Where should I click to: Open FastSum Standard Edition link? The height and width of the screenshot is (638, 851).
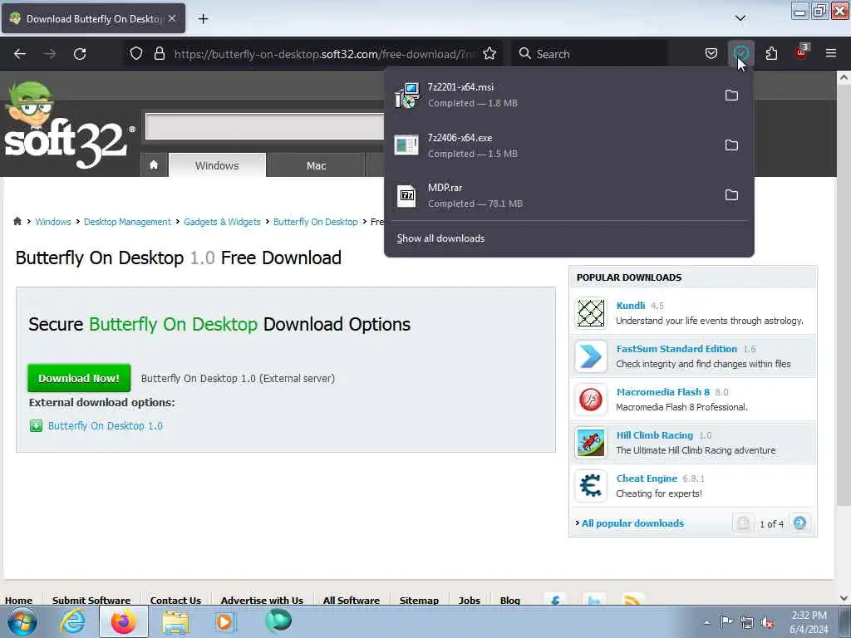[676, 349]
